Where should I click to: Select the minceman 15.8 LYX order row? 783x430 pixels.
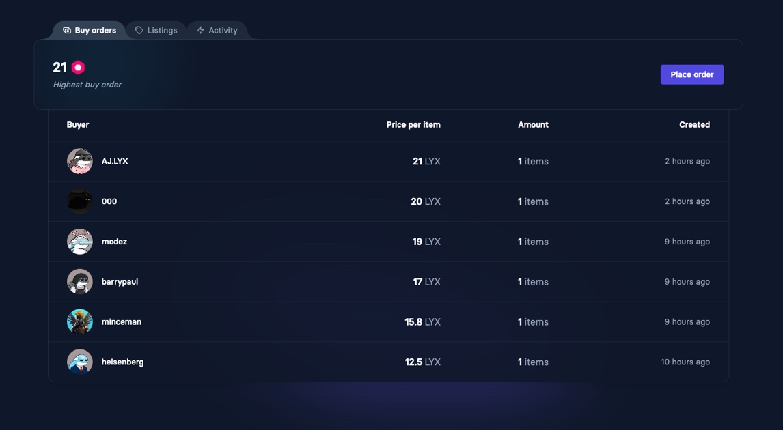click(x=389, y=321)
